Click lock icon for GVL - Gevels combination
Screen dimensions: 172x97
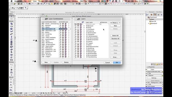(60, 36)
